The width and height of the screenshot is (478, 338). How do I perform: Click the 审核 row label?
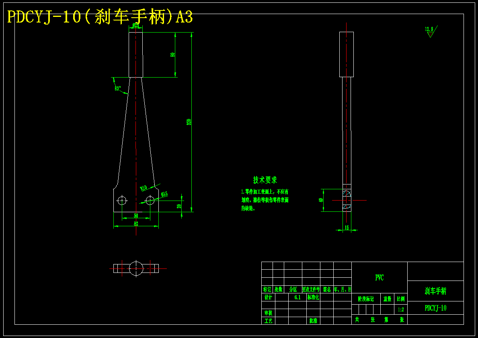click(x=268, y=313)
